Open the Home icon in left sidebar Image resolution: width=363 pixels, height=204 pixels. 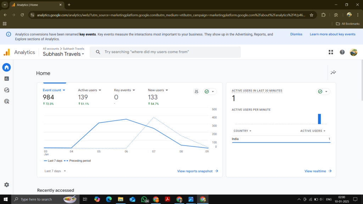tap(6, 67)
